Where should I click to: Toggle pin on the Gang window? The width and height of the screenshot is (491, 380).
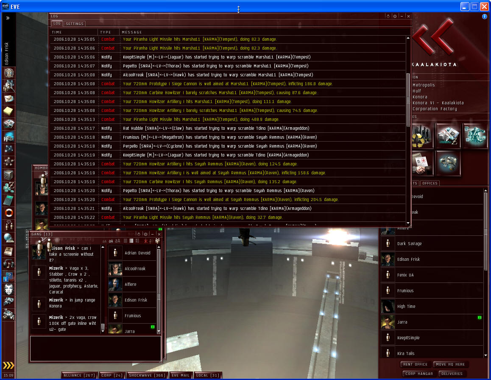pos(139,234)
